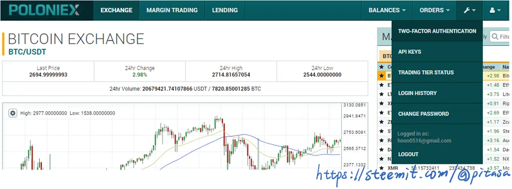
Task: Toggle favorite star on +0.91 row
Action: point(381,104)
